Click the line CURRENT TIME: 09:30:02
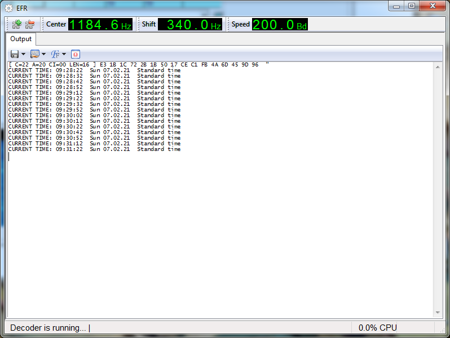This screenshot has width=450, height=338. [x=94, y=115]
